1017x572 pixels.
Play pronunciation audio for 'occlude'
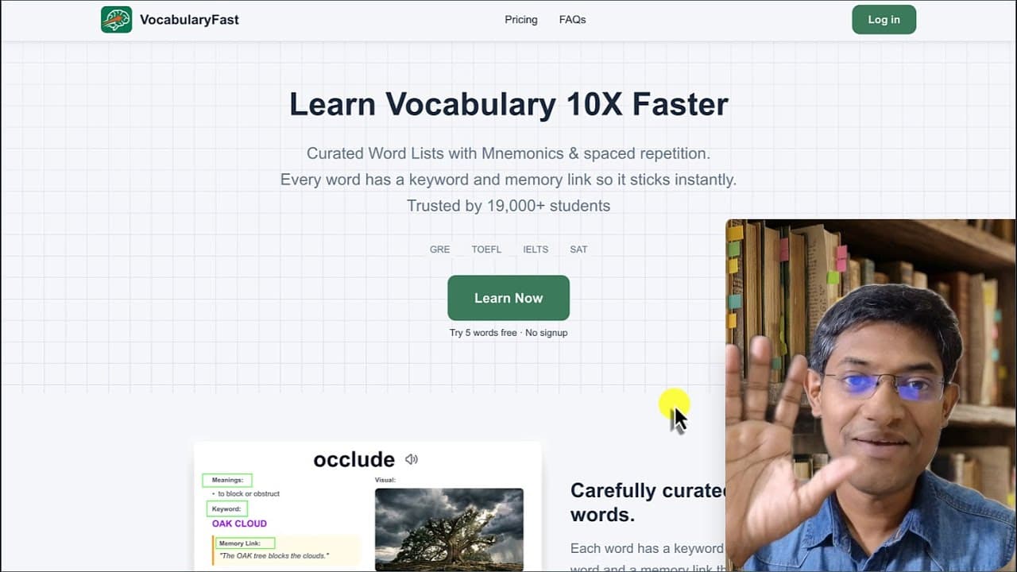[x=412, y=459]
